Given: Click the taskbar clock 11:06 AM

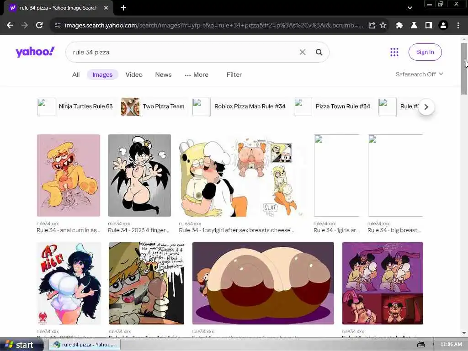Looking at the screenshot, I should pyautogui.click(x=451, y=345).
